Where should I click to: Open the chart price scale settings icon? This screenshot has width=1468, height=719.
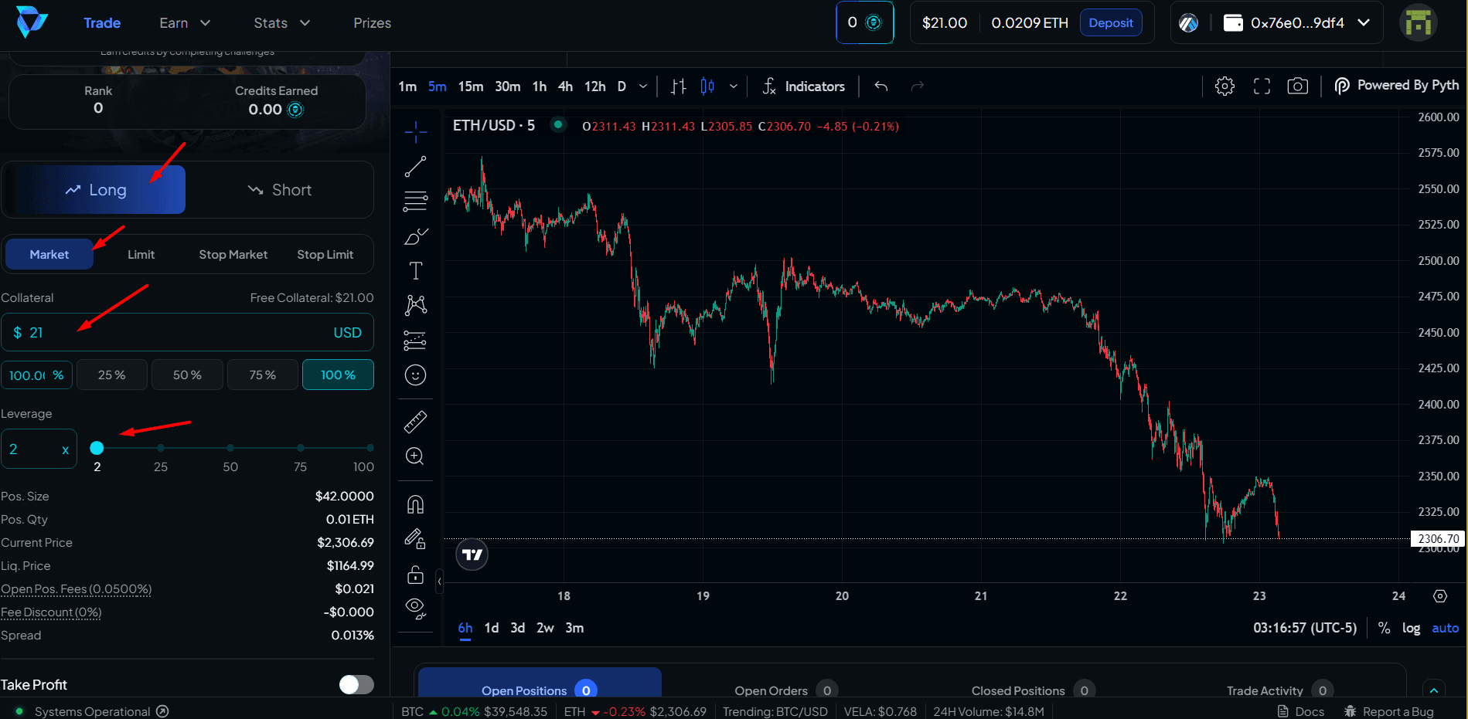tap(1440, 595)
